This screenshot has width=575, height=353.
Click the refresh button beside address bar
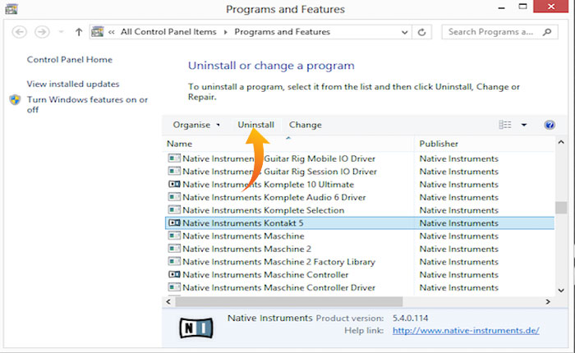[x=422, y=33]
